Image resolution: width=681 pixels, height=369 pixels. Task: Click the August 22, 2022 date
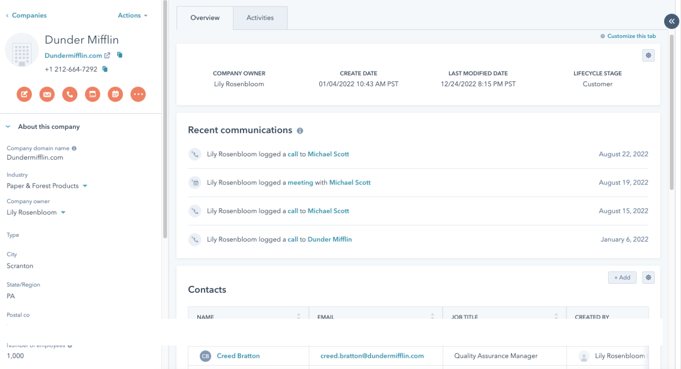pyautogui.click(x=623, y=154)
